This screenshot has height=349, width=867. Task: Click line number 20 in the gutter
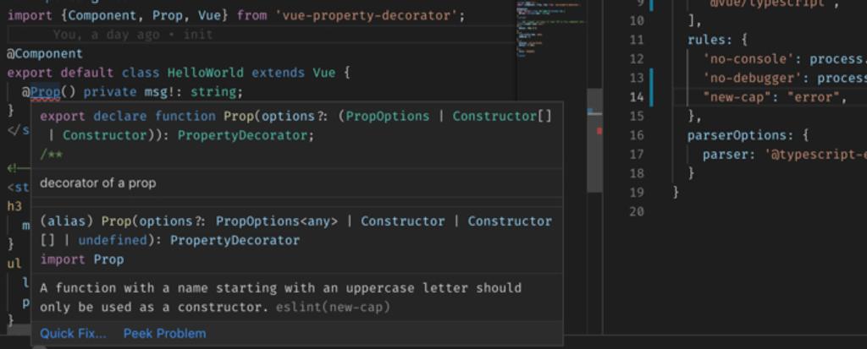(x=637, y=211)
